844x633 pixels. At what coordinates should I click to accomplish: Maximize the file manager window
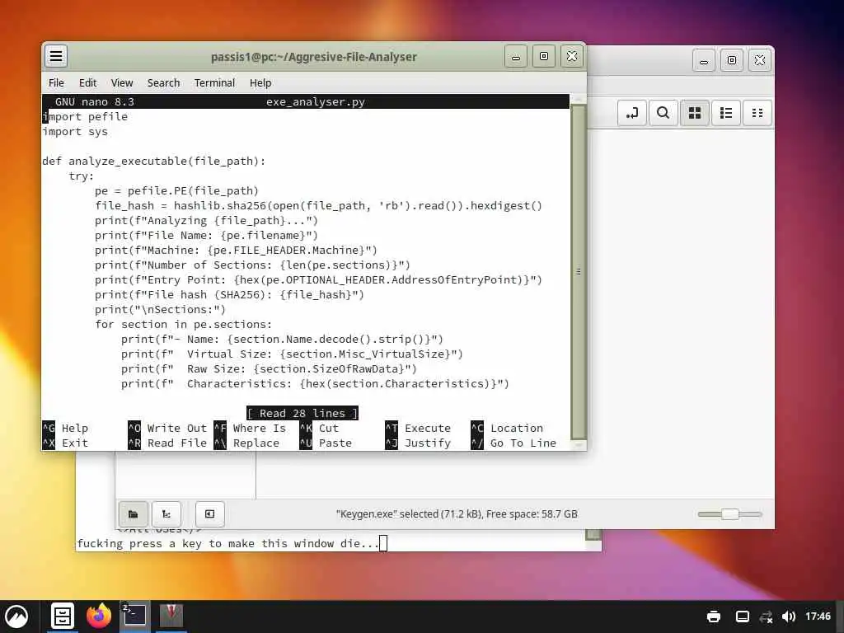732,59
